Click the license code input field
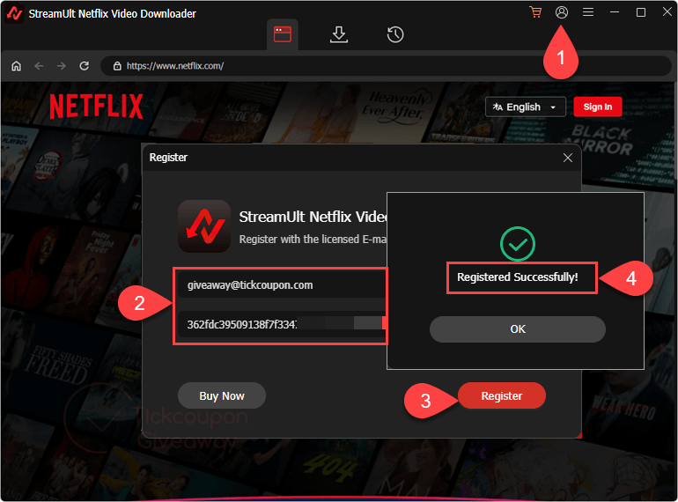Viewport: 678px width, 502px height. tap(282, 324)
